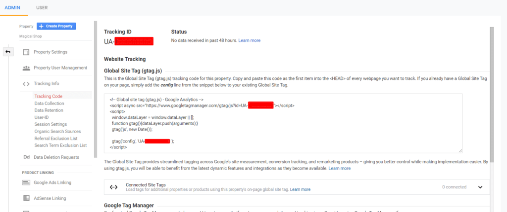Screen dimensions: 507x212
Task: Click inside the gtag.js tracking code box
Action: (283, 123)
